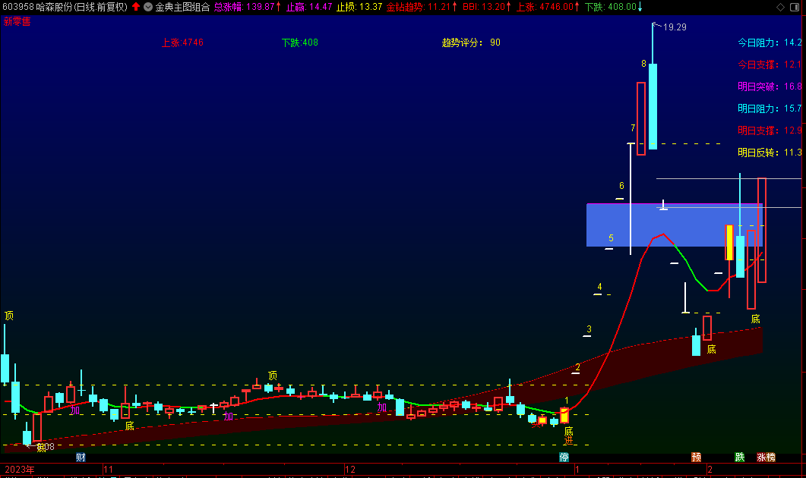The image size is (806, 478).
Task: Click the 趋势评分: 90 label
Action: [x=471, y=42]
